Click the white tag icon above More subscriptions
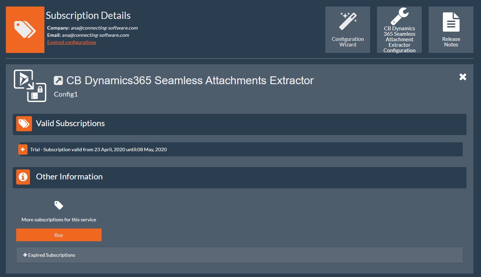The width and height of the screenshot is (481, 277). point(59,205)
